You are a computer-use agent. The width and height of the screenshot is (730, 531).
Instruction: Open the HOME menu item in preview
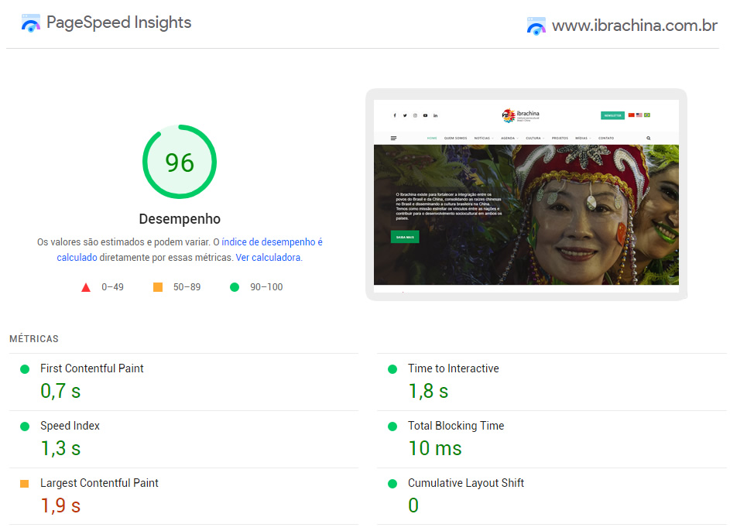point(432,139)
